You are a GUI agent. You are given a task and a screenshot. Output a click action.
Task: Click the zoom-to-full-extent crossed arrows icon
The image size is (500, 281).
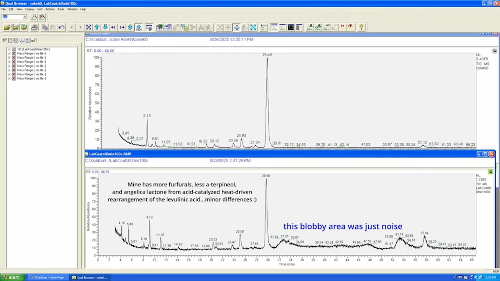(x=88, y=27)
